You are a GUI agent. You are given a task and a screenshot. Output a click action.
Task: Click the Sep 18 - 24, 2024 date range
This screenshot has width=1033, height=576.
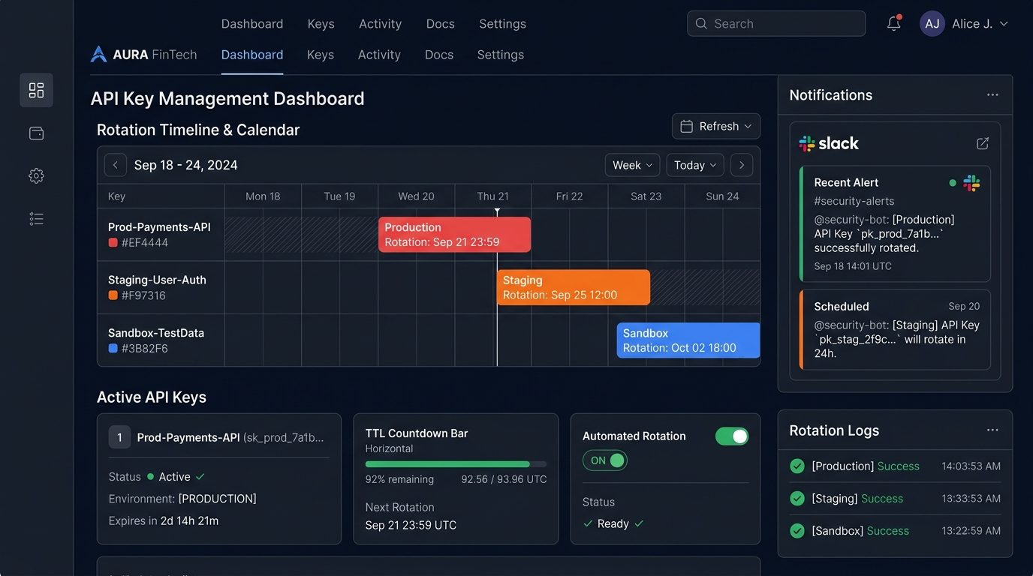click(186, 165)
